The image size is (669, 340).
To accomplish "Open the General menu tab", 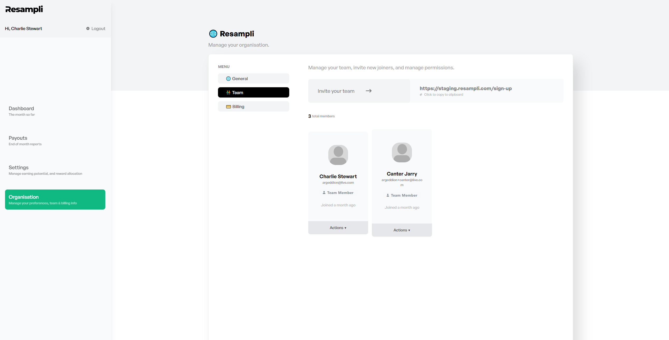I will [x=254, y=79].
